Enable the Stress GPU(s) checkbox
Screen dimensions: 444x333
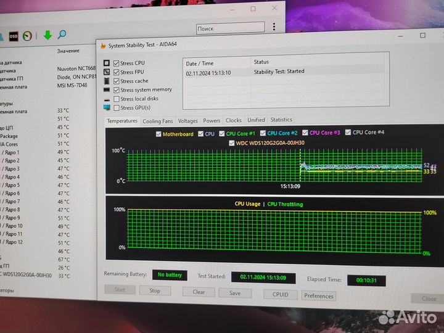[116, 108]
